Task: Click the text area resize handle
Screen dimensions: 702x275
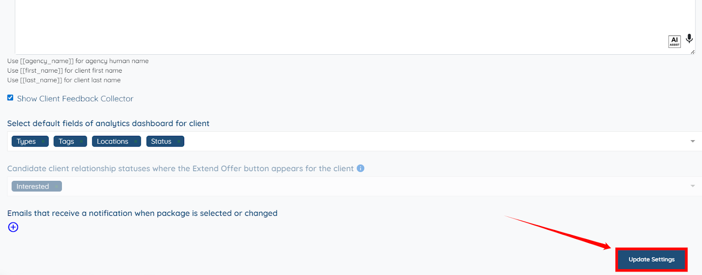Action: click(x=692, y=52)
